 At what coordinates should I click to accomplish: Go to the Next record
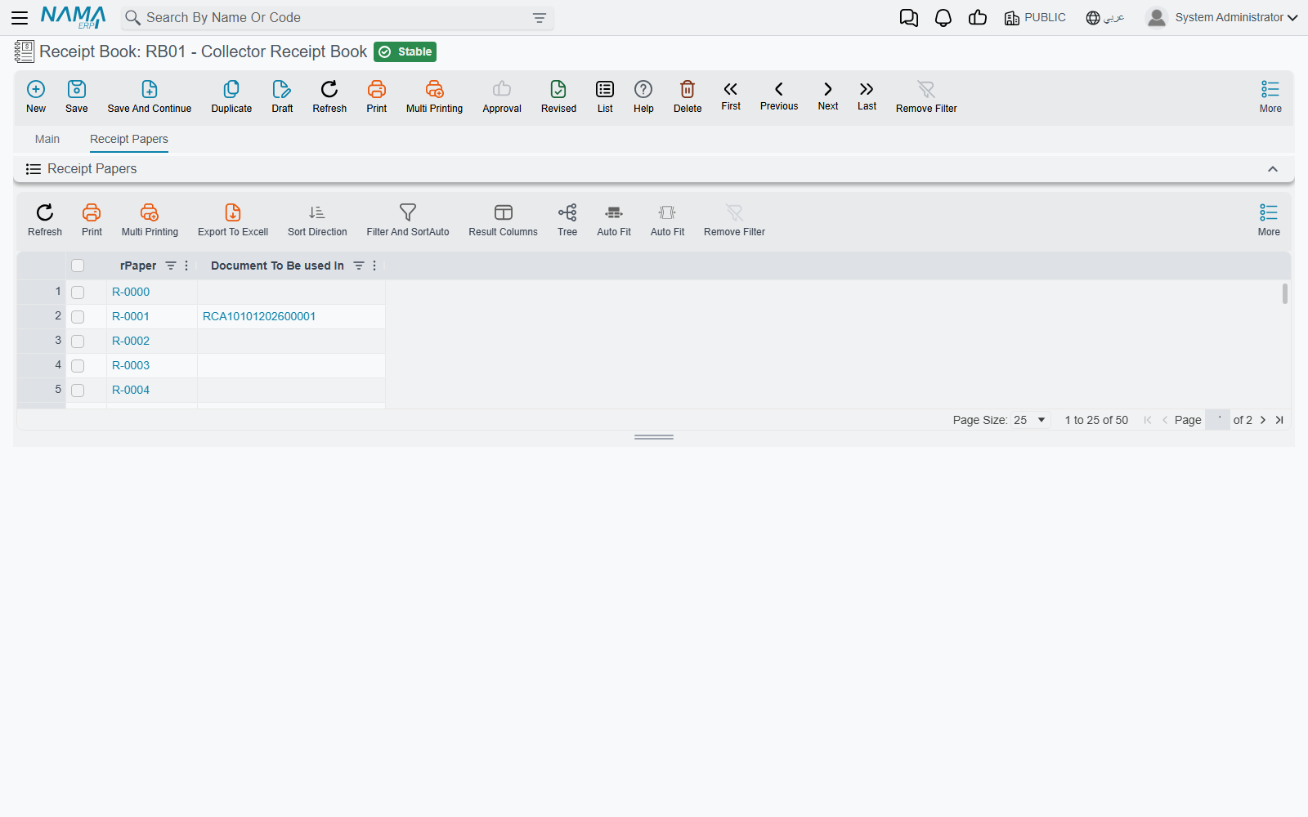point(828,96)
